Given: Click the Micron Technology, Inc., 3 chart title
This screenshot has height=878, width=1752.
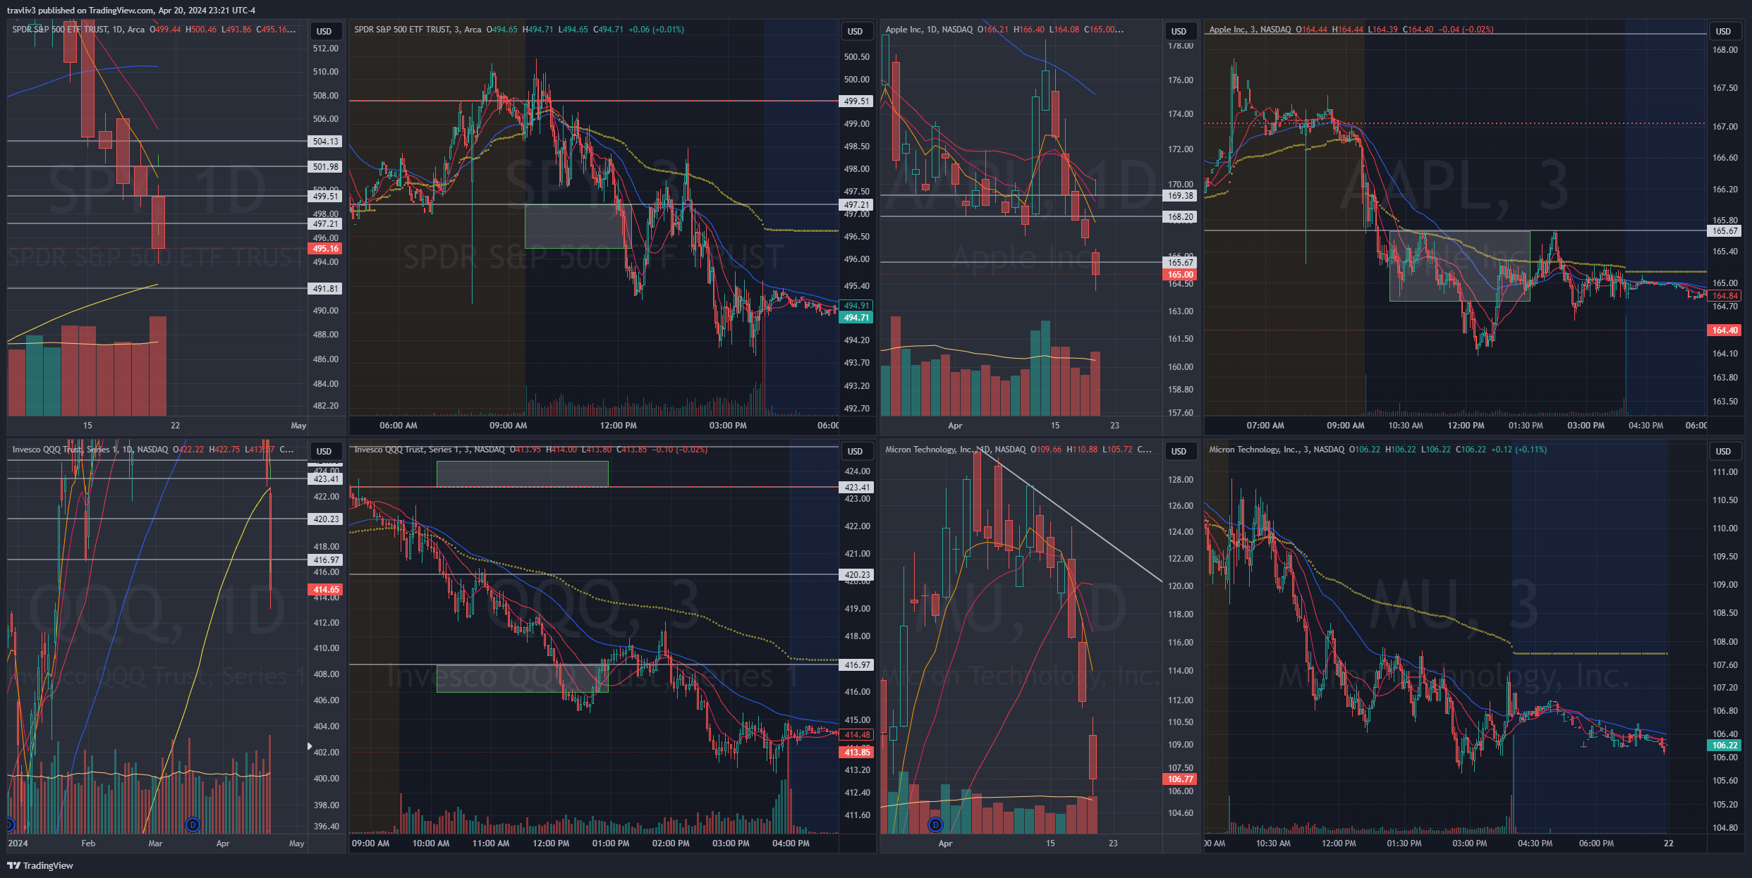Looking at the screenshot, I should click(x=1275, y=450).
